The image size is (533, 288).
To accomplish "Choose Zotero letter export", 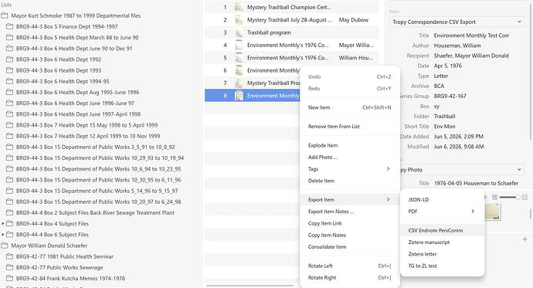I will (443, 254).
